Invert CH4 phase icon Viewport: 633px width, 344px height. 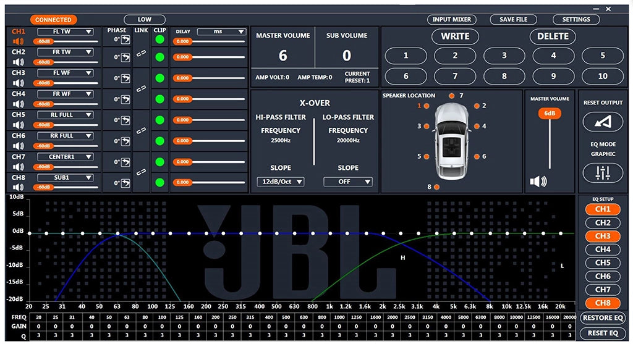pos(126,99)
